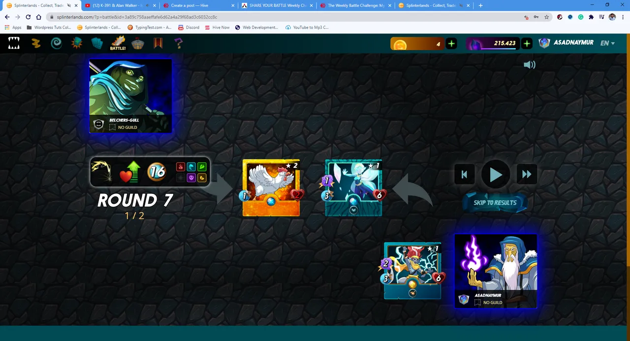Click the greyed-out life splinter icon

181,178
